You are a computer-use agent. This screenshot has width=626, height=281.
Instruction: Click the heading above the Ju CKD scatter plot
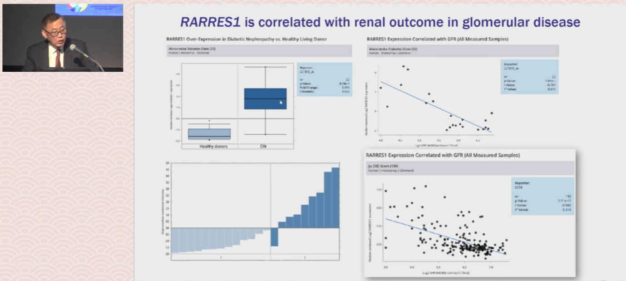[443, 155]
